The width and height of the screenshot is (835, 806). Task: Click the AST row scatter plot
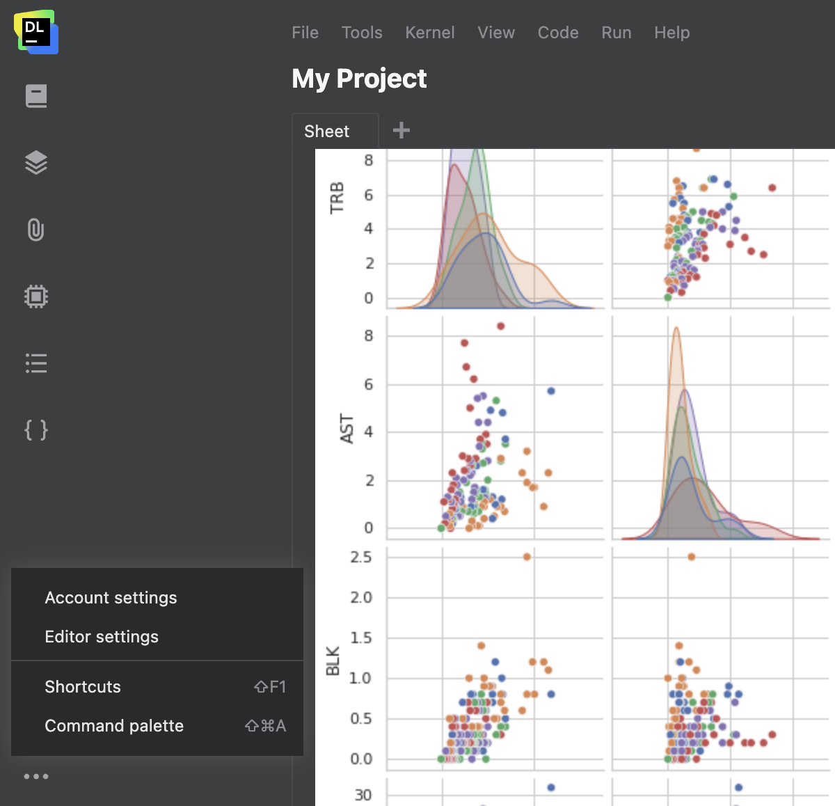coord(495,428)
